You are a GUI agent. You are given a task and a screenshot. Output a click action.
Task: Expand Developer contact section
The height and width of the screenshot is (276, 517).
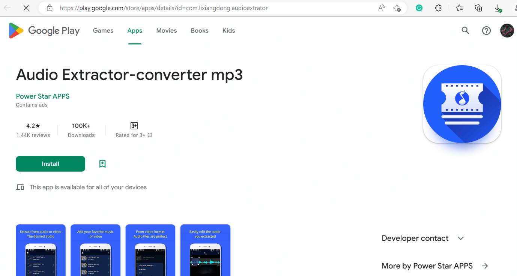461,238
